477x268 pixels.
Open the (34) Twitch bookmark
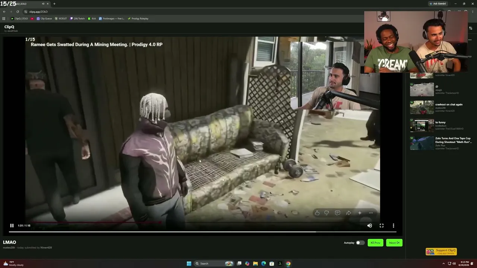click(x=78, y=19)
